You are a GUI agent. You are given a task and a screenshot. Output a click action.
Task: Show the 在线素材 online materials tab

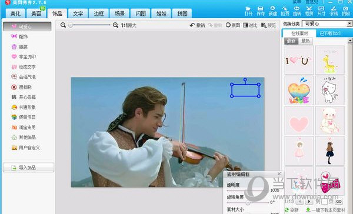click(299, 34)
